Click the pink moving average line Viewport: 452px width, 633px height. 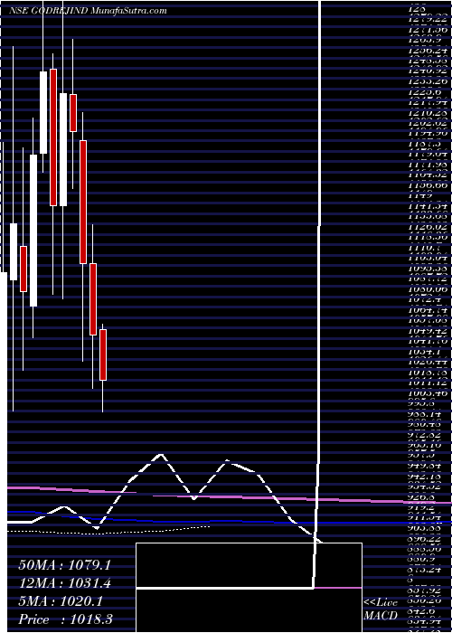click(x=230, y=497)
